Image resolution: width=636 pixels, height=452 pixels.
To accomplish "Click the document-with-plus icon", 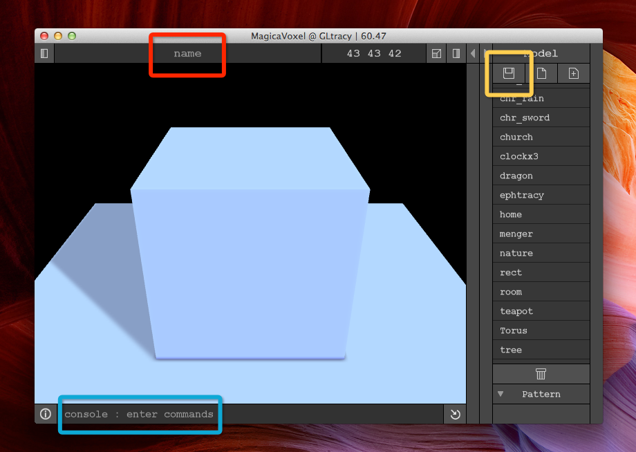I will pyautogui.click(x=574, y=73).
